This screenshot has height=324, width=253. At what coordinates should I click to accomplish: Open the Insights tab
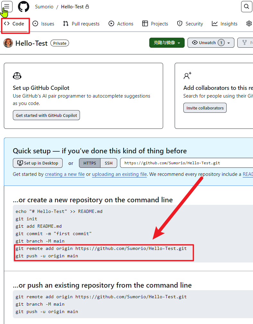[x=224, y=24]
